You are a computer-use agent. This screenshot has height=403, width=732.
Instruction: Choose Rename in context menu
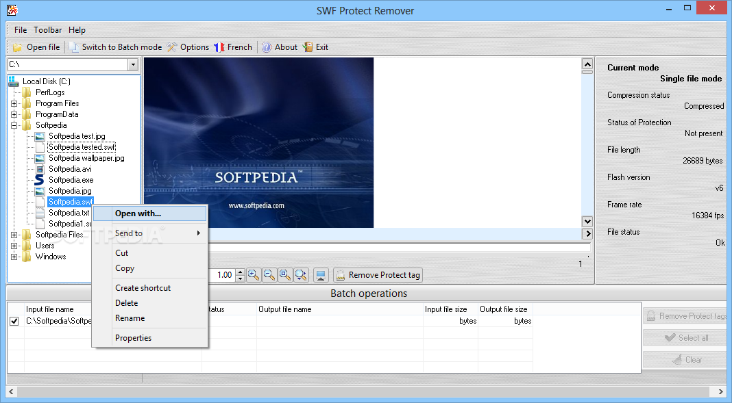(x=149, y=318)
